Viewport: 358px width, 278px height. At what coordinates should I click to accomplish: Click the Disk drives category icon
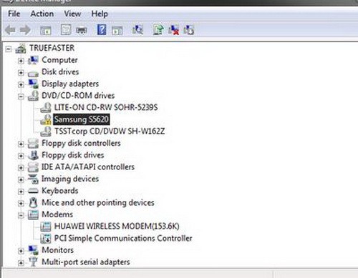click(x=33, y=74)
